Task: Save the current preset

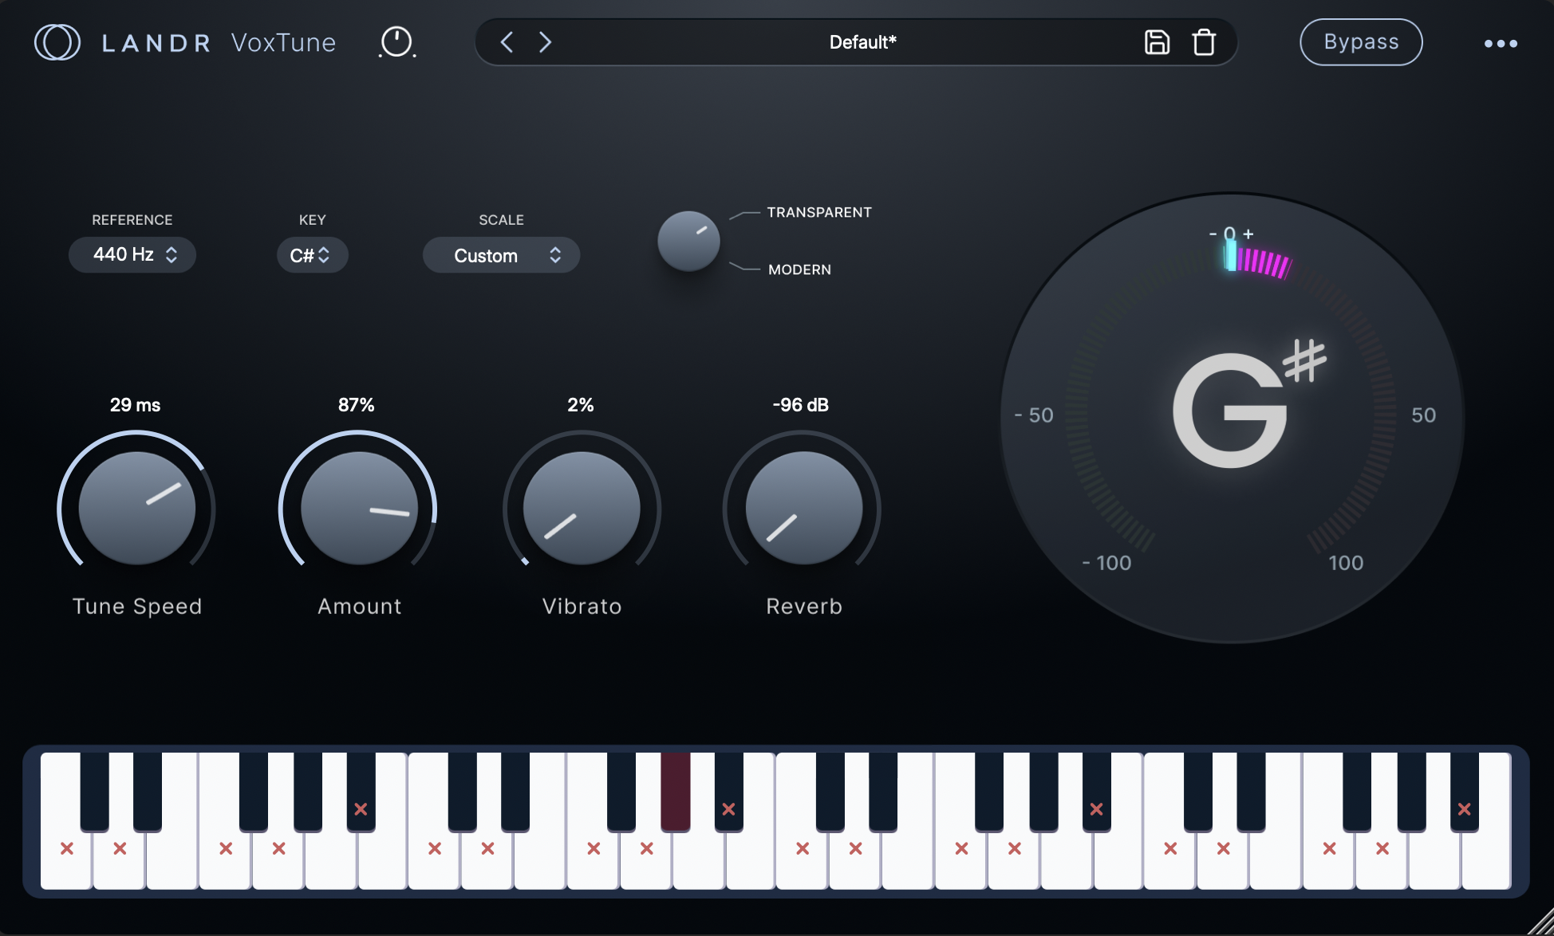Action: 1157,42
